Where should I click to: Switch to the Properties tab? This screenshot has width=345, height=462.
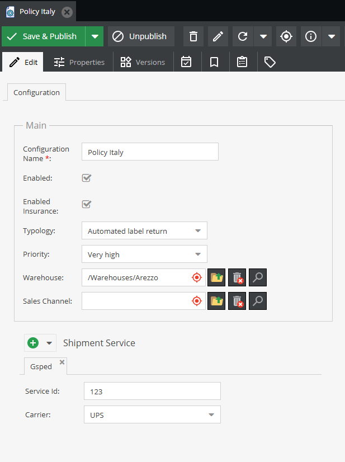click(x=79, y=62)
